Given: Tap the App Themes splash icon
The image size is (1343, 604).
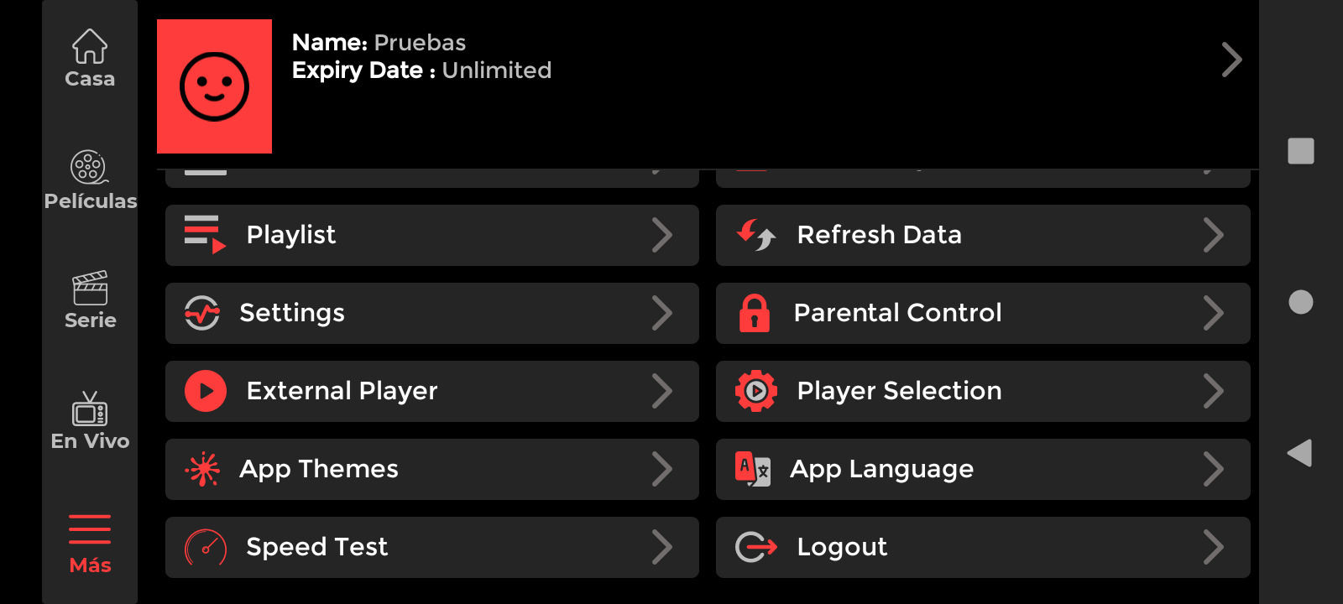Looking at the screenshot, I should click(202, 469).
